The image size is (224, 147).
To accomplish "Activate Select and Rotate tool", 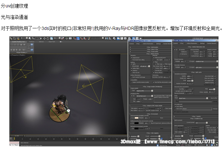I will coord(48,38).
